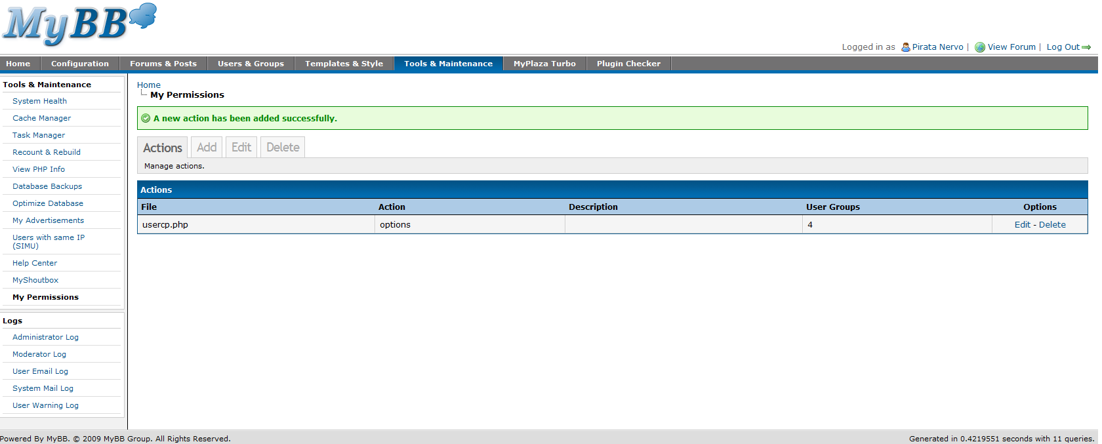Click the usercp.php file cell
Image resolution: width=1102 pixels, height=444 pixels.
256,225
